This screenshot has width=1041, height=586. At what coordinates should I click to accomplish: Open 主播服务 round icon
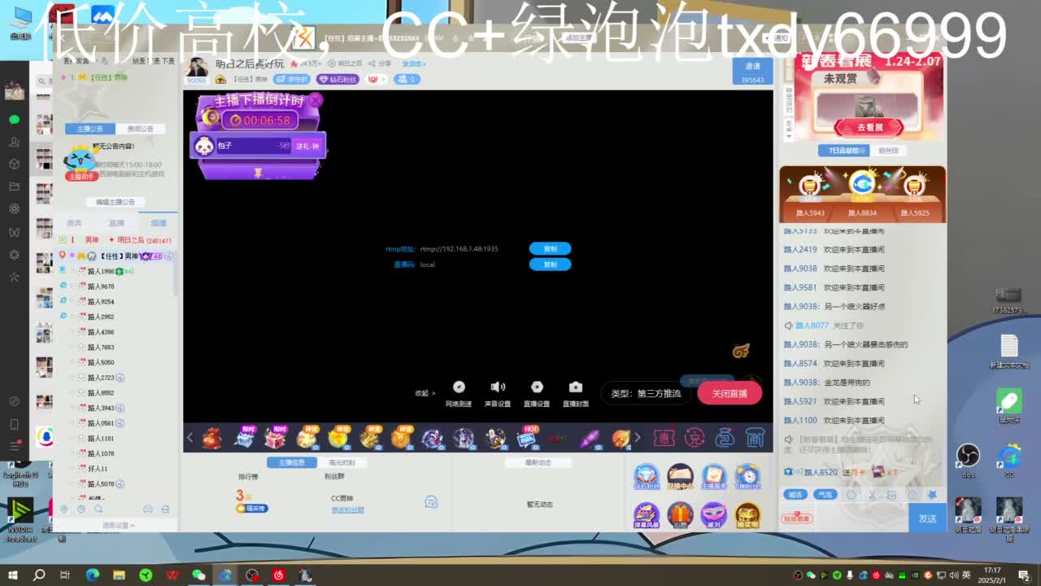[x=713, y=477]
